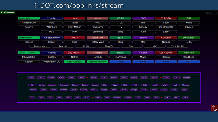This screenshot has width=218, height=122.
Task: Open Estrella Mexico
Action: tap(97, 62)
